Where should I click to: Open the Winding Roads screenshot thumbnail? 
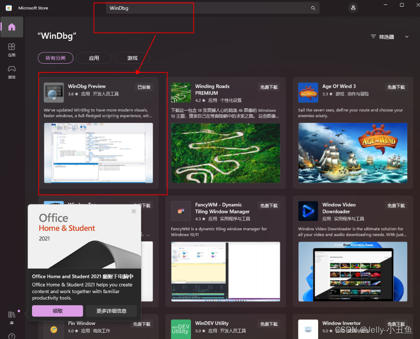coord(226,153)
